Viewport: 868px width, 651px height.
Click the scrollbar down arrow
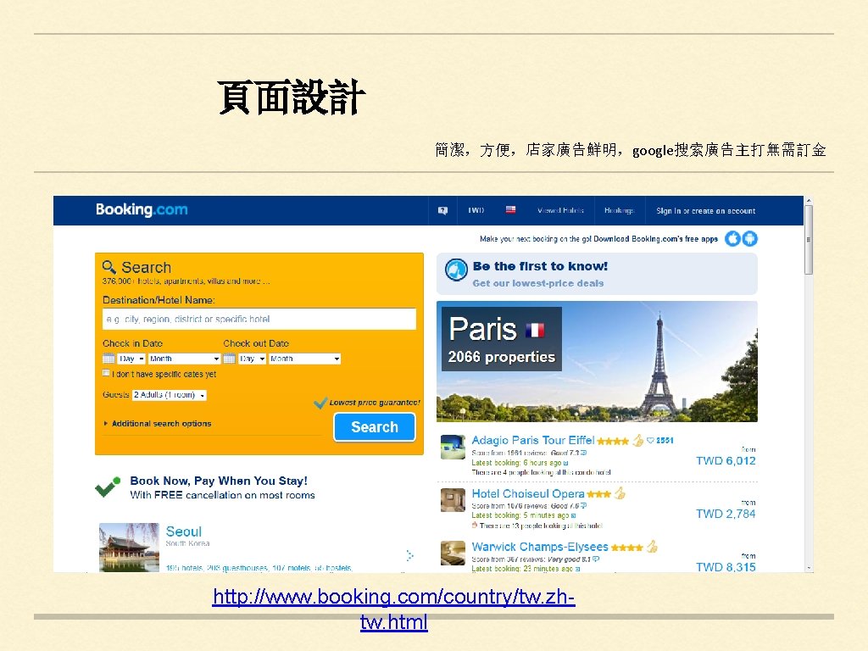pyautogui.click(x=809, y=568)
